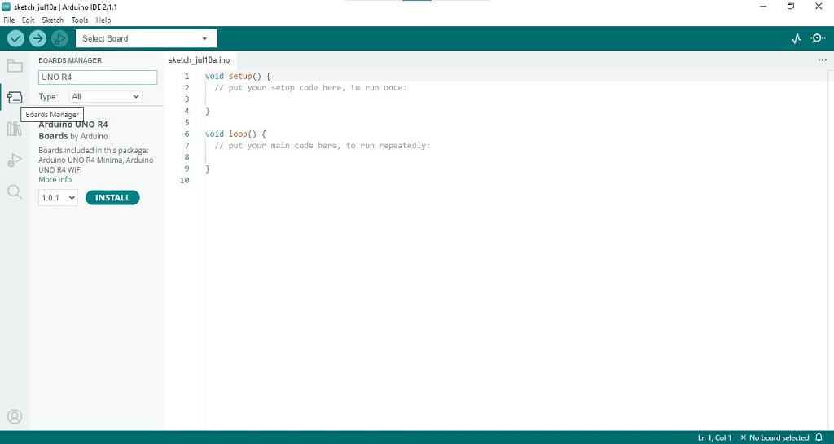Click the void setup() code line
Screen dimensions: 834x444
pyautogui.click(x=238, y=76)
